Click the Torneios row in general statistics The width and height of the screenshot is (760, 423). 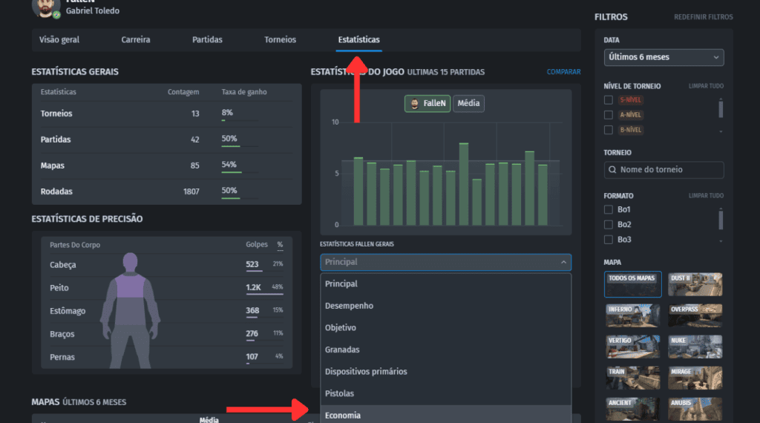[166, 114]
